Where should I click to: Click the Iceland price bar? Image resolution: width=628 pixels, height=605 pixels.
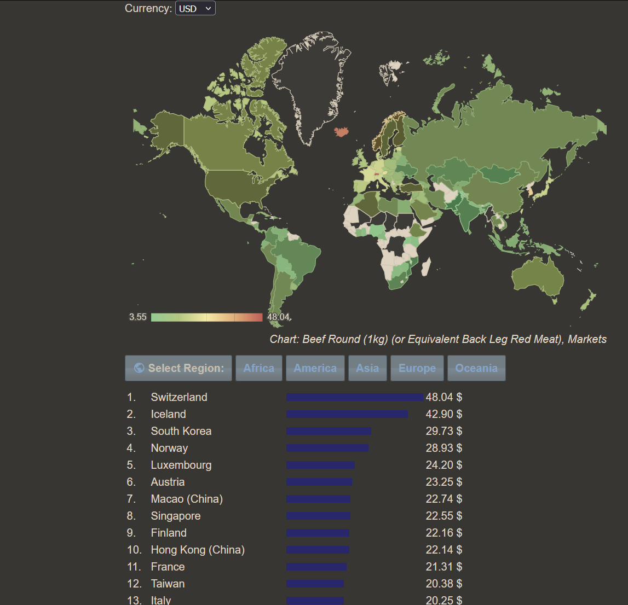[347, 414]
